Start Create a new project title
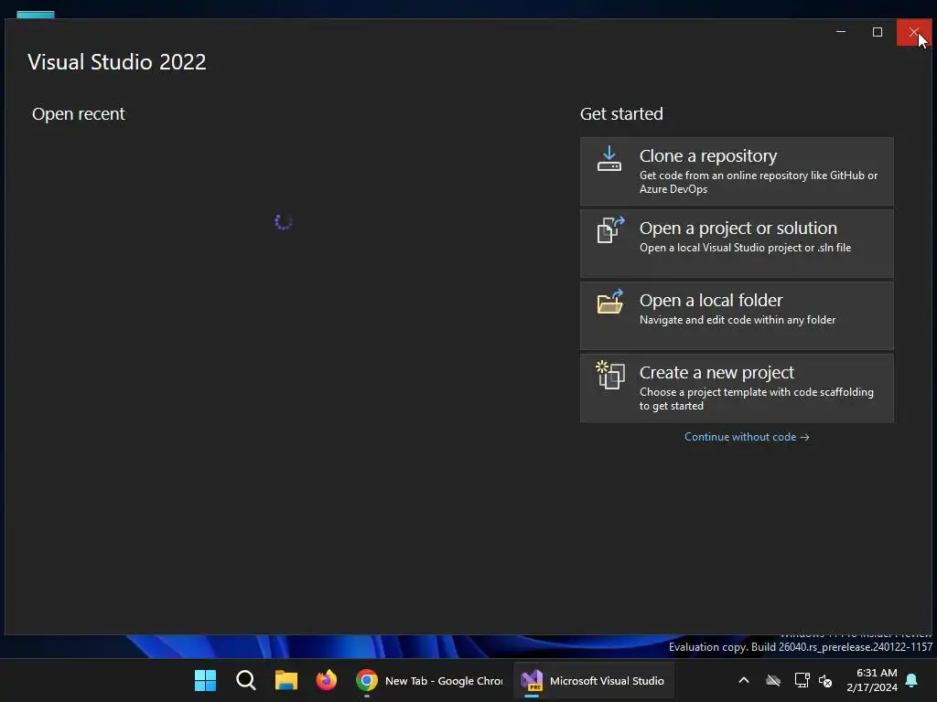Screen dimensions: 937x702 point(716,373)
